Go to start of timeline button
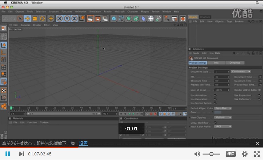Image resolution: width=263 pixels, height=160 pixels. tap(121, 114)
